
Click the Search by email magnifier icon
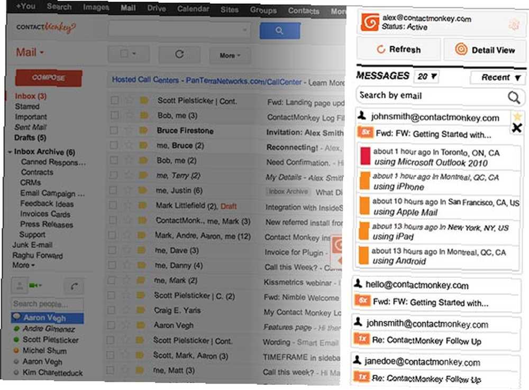(514, 97)
